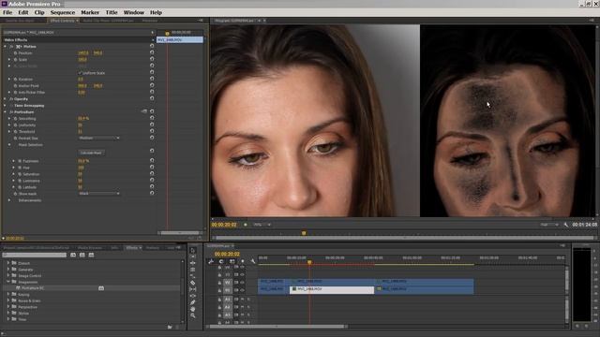The height and width of the screenshot is (337, 600).
Task: Expand the Keying effects folder
Action: click(x=8, y=294)
